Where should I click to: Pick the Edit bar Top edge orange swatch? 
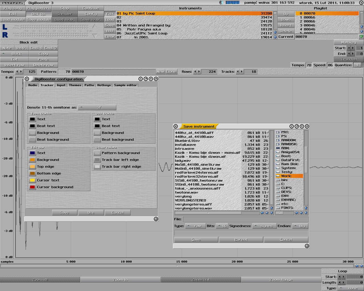point(32,167)
